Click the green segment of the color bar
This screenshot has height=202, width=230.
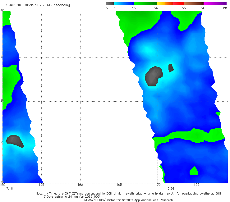[145, 4]
